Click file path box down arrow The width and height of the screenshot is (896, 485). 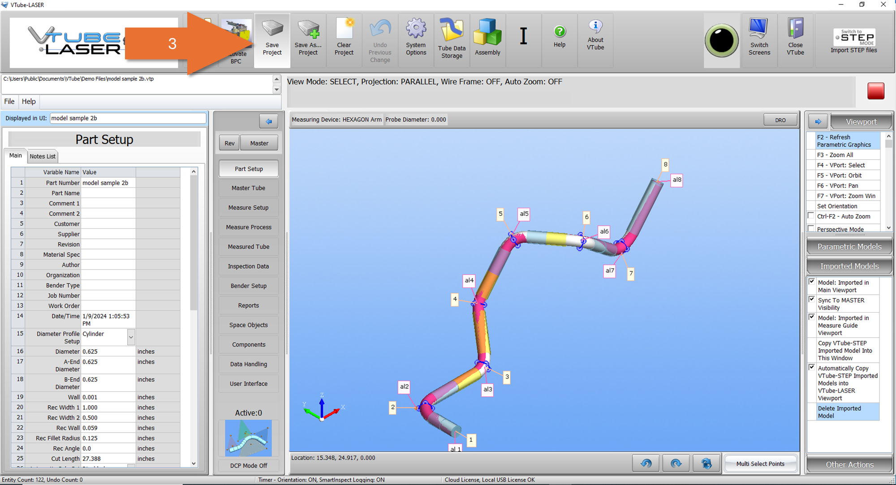click(276, 90)
